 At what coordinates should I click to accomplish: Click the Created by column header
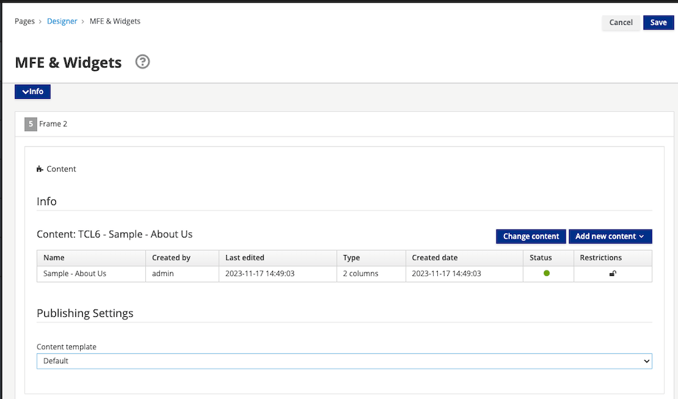[x=171, y=258]
